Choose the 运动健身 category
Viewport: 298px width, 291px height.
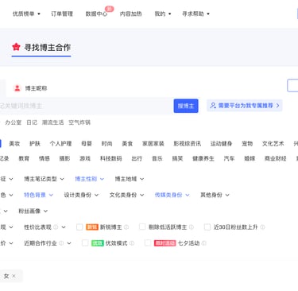coord(221,144)
